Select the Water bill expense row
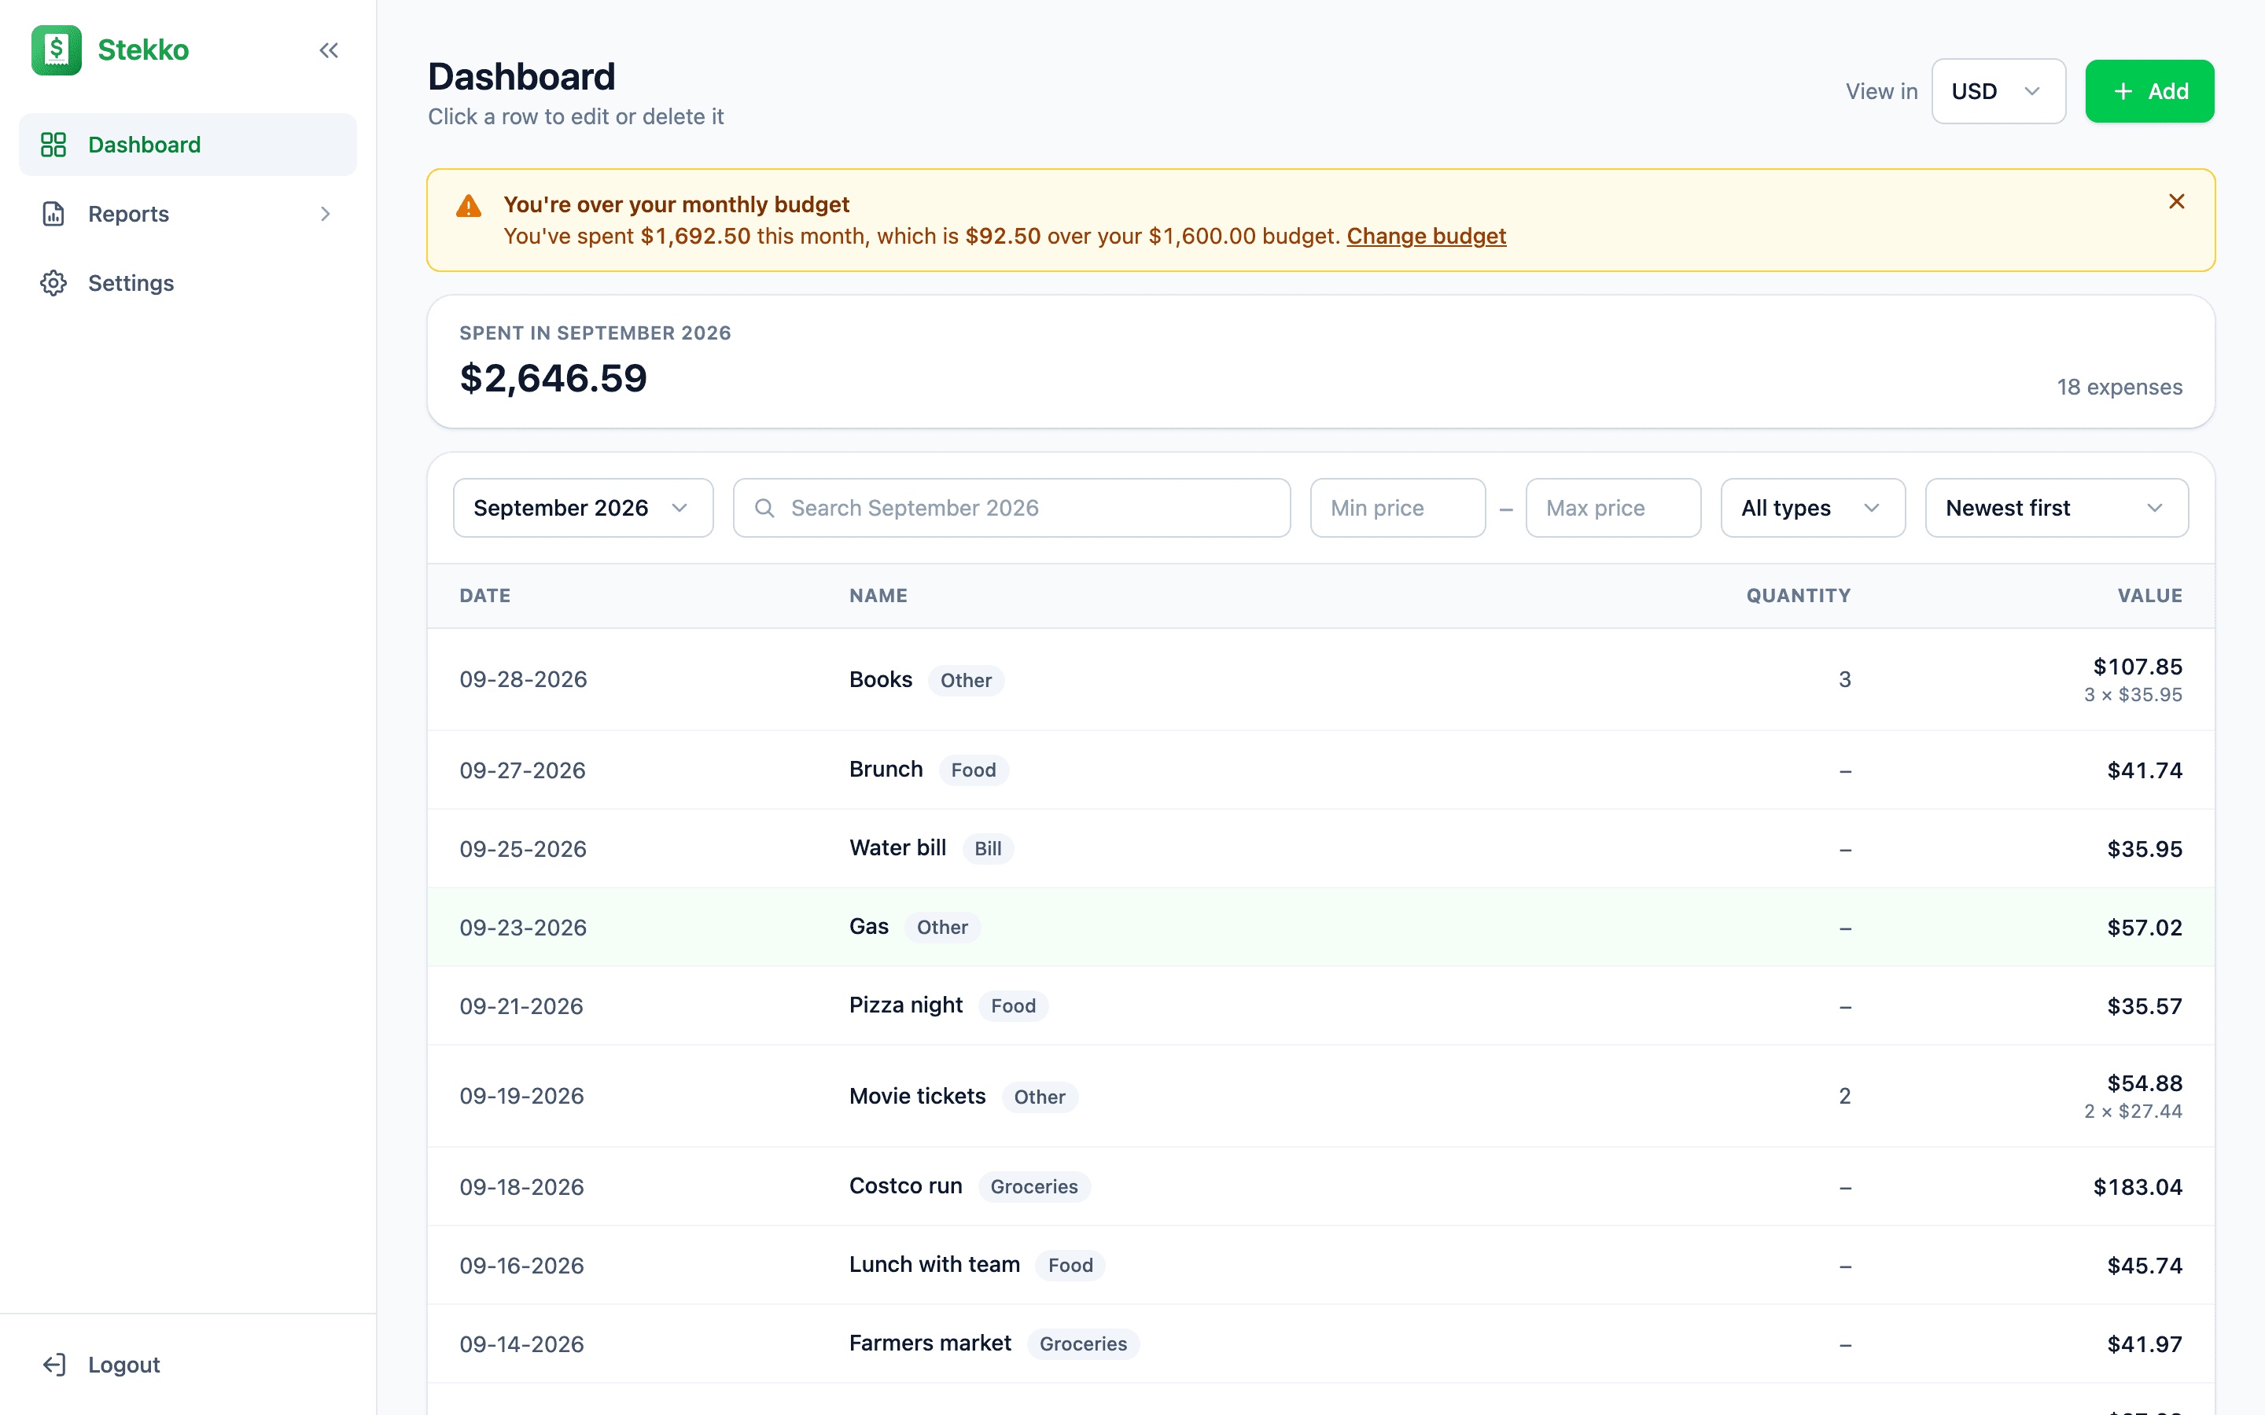 pyautogui.click(x=1320, y=849)
